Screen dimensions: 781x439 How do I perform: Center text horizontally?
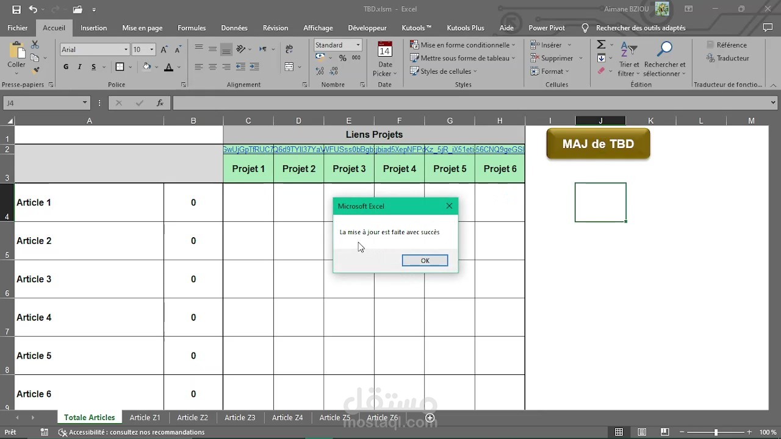[212, 67]
